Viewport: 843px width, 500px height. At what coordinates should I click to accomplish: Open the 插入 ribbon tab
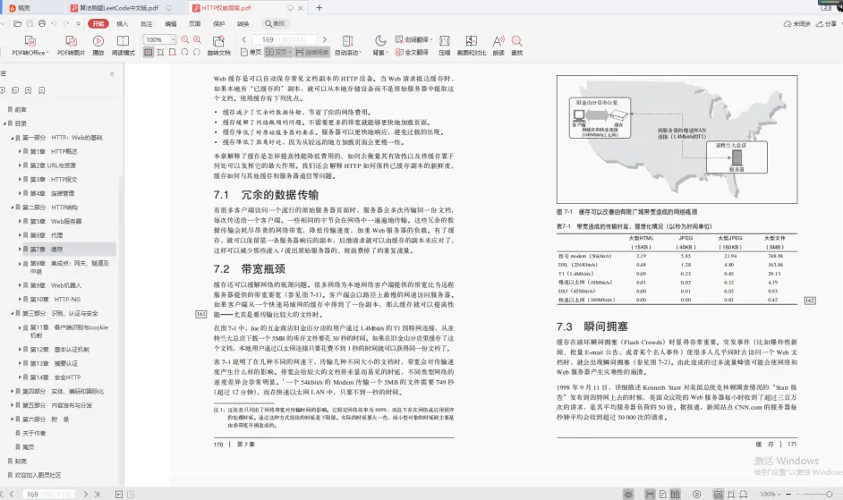123,23
